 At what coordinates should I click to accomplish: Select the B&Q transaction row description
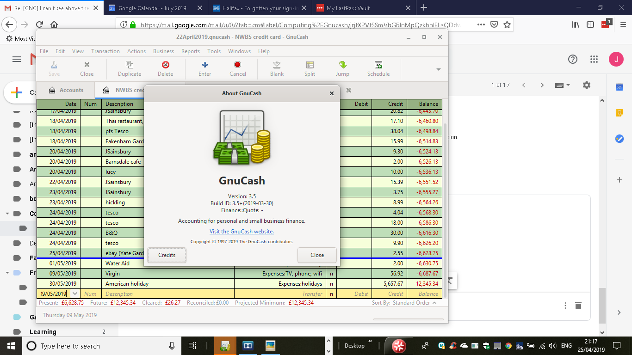112,233
